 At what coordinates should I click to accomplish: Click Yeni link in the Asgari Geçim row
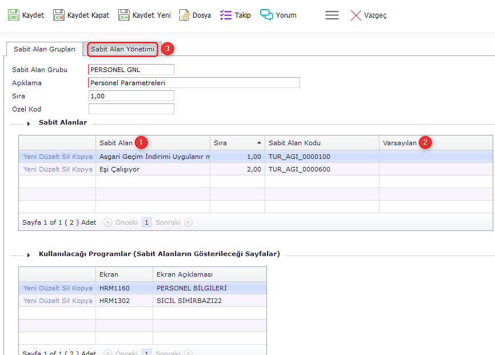(31, 157)
